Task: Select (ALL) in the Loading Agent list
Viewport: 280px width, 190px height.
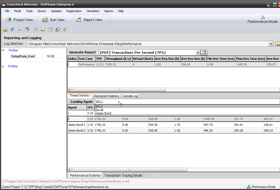Action: tap(188, 106)
